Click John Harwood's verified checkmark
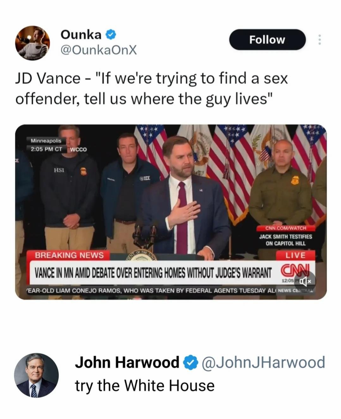The height and width of the screenshot is (419, 341). (190, 362)
